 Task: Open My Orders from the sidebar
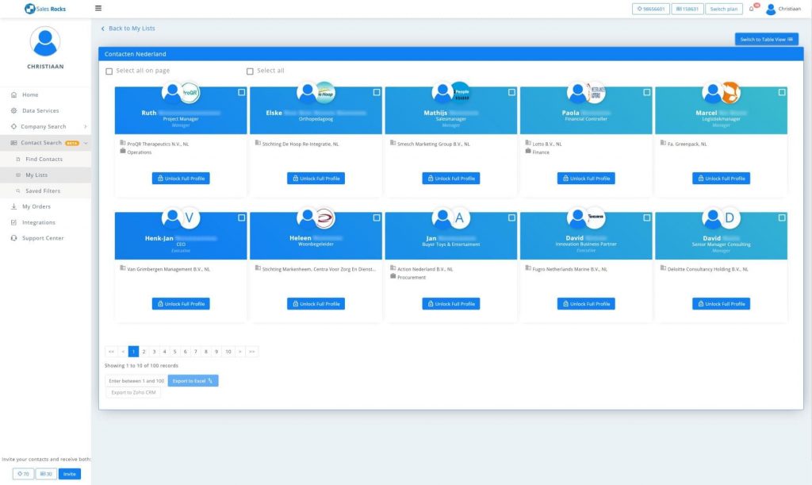pyautogui.click(x=36, y=206)
